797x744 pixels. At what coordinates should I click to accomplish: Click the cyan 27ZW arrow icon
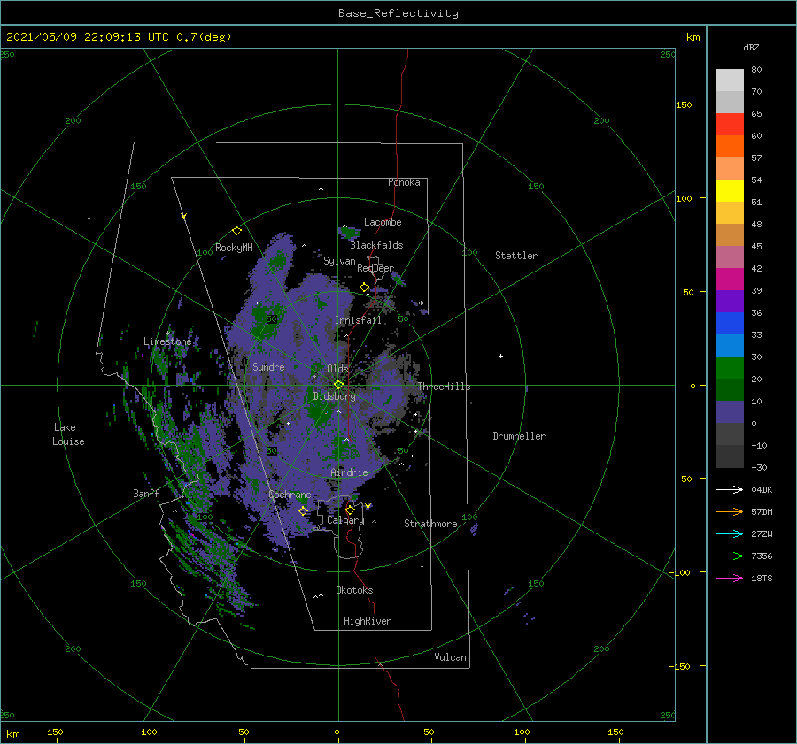coord(730,533)
